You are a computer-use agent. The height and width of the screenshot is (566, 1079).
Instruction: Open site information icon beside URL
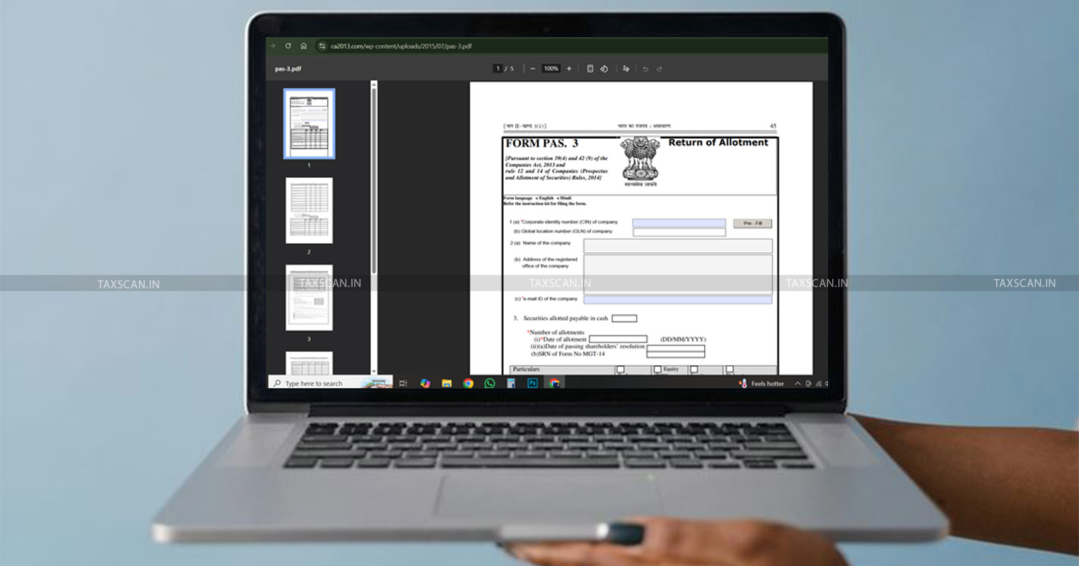click(x=322, y=46)
